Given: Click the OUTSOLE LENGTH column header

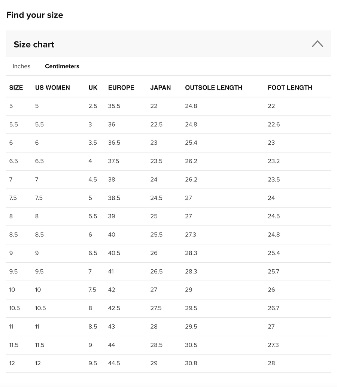Looking at the screenshot, I should click(x=214, y=88).
